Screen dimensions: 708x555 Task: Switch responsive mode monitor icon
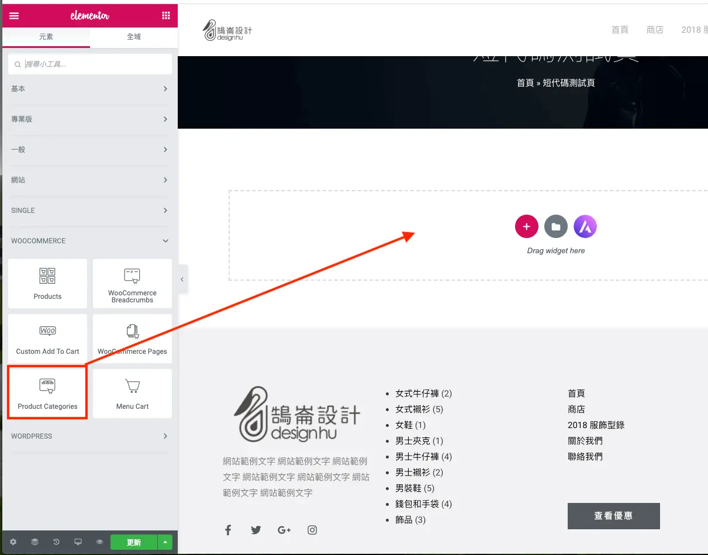click(x=78, y=542)
